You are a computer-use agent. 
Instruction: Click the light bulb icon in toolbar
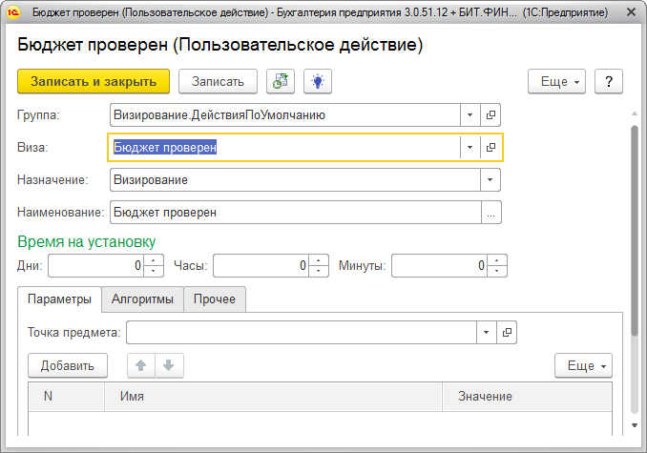tap(317, 82)
